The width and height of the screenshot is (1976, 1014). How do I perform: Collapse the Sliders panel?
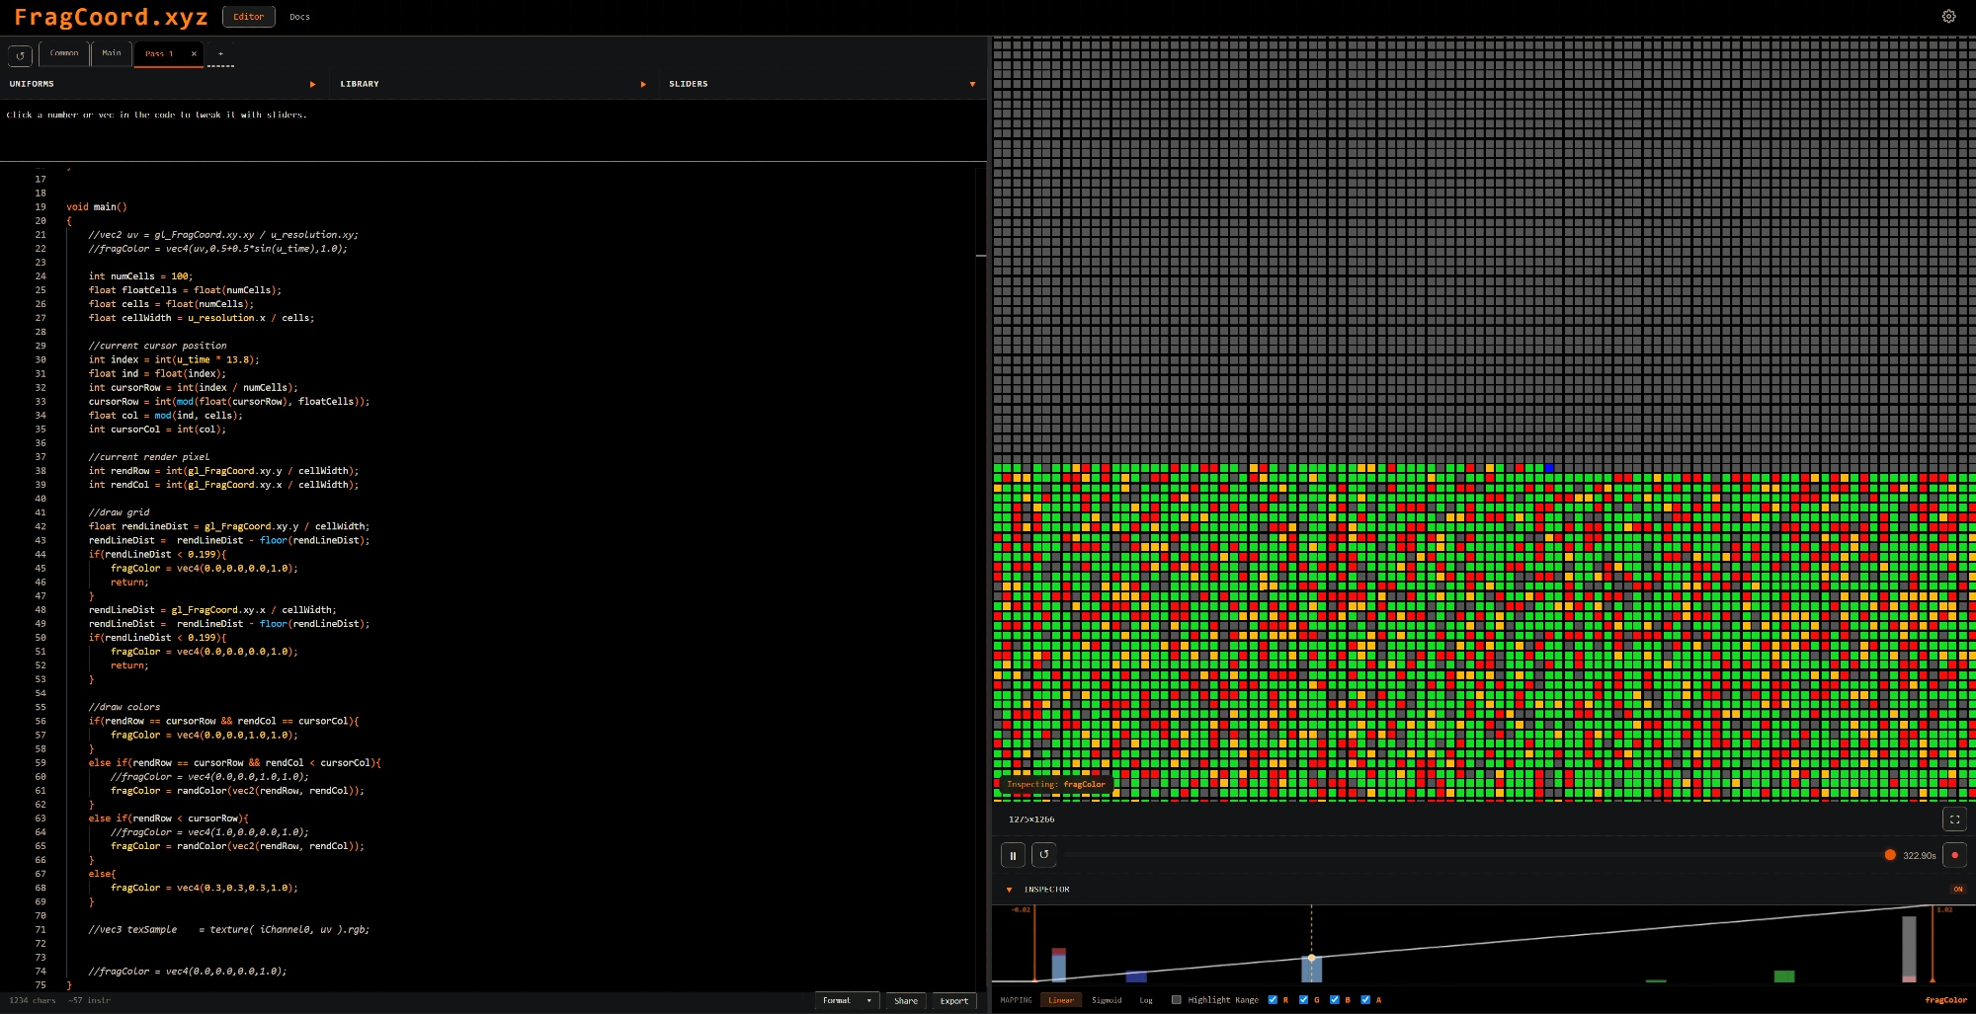[x=972, y=84]
